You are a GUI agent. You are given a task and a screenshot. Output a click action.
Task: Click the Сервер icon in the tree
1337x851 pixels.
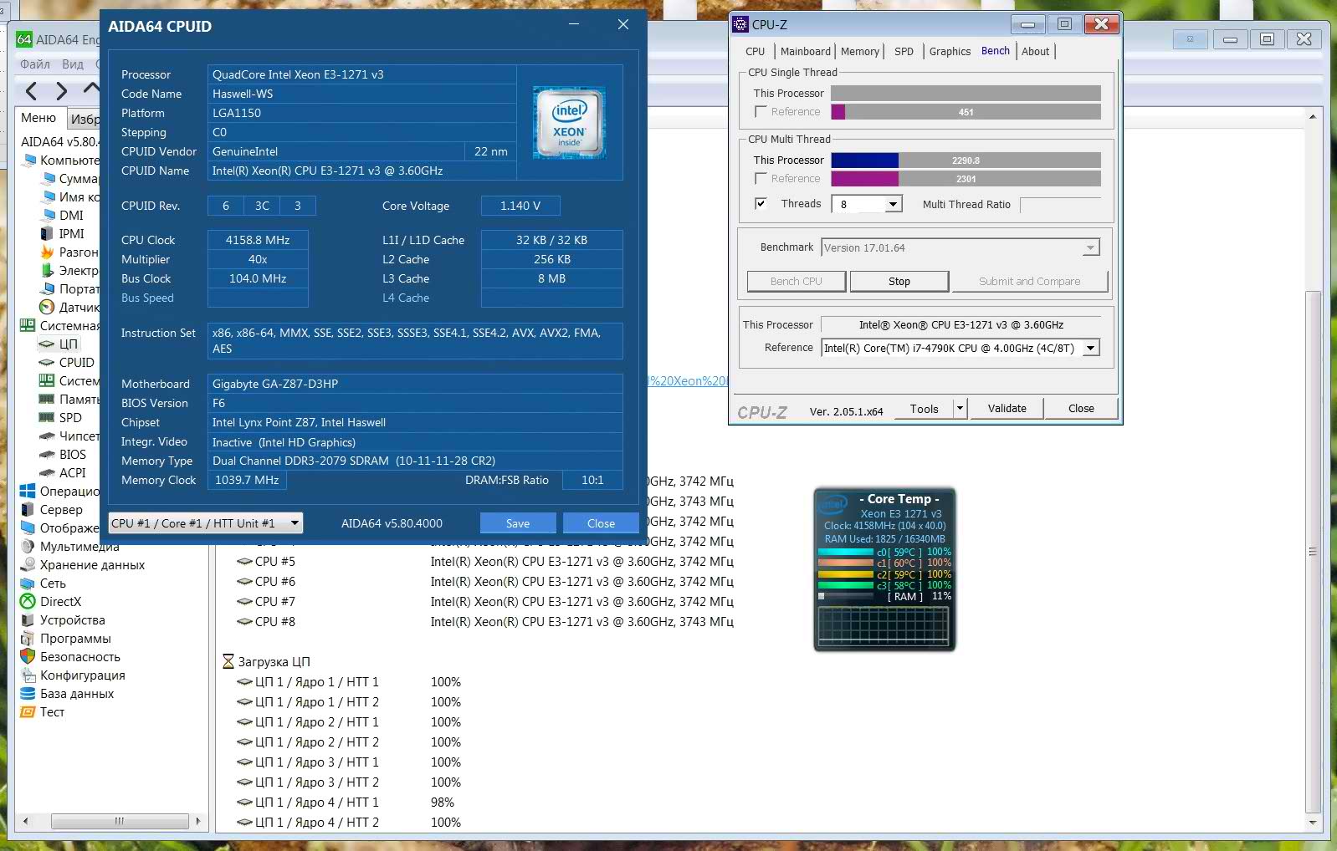[28, 509]
